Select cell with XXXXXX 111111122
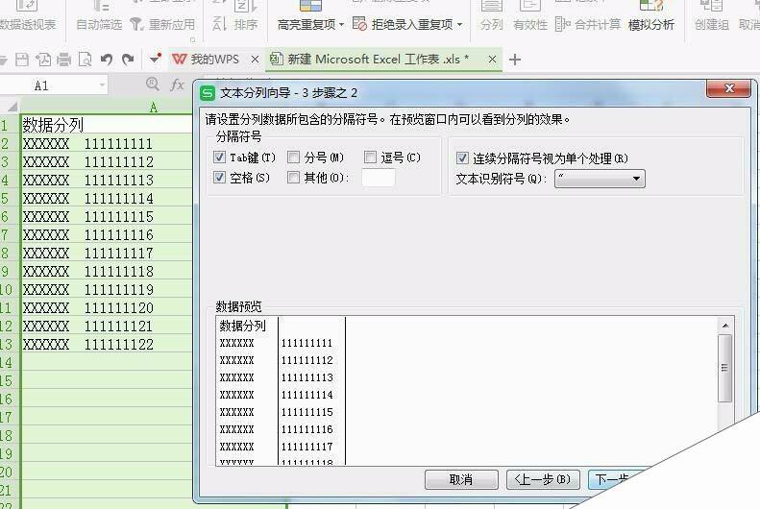Viewport: 760px width, 509px height. (x=107, y=345)
